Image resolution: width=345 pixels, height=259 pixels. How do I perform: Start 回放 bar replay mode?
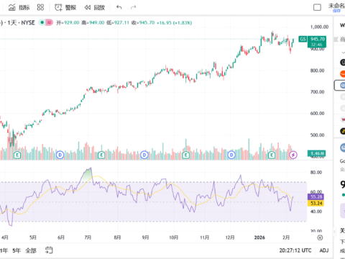[95, 8]
